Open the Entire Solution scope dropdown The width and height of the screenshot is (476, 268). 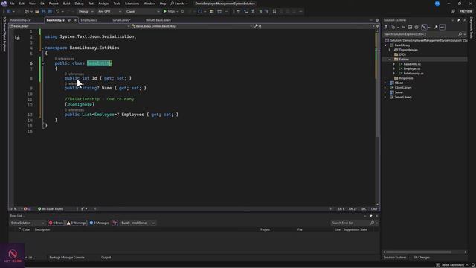[x=28, y=223]
